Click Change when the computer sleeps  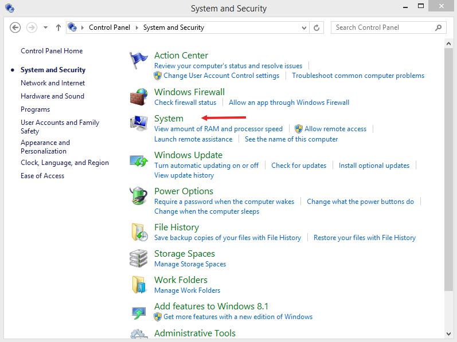click(x=206, y=211)
